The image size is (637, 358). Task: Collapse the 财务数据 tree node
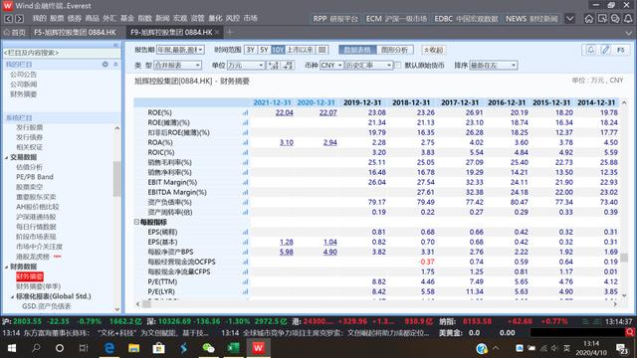tap(6, 267)
